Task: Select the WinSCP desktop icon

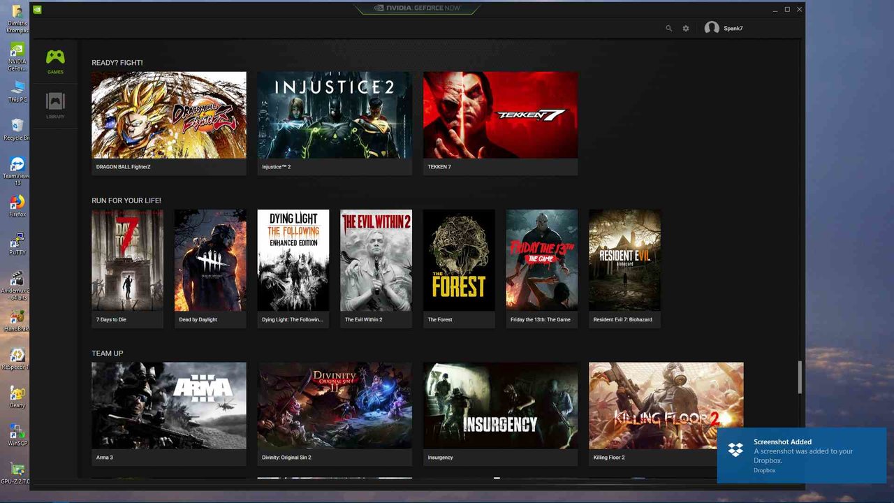Action: tap(17, 435)
